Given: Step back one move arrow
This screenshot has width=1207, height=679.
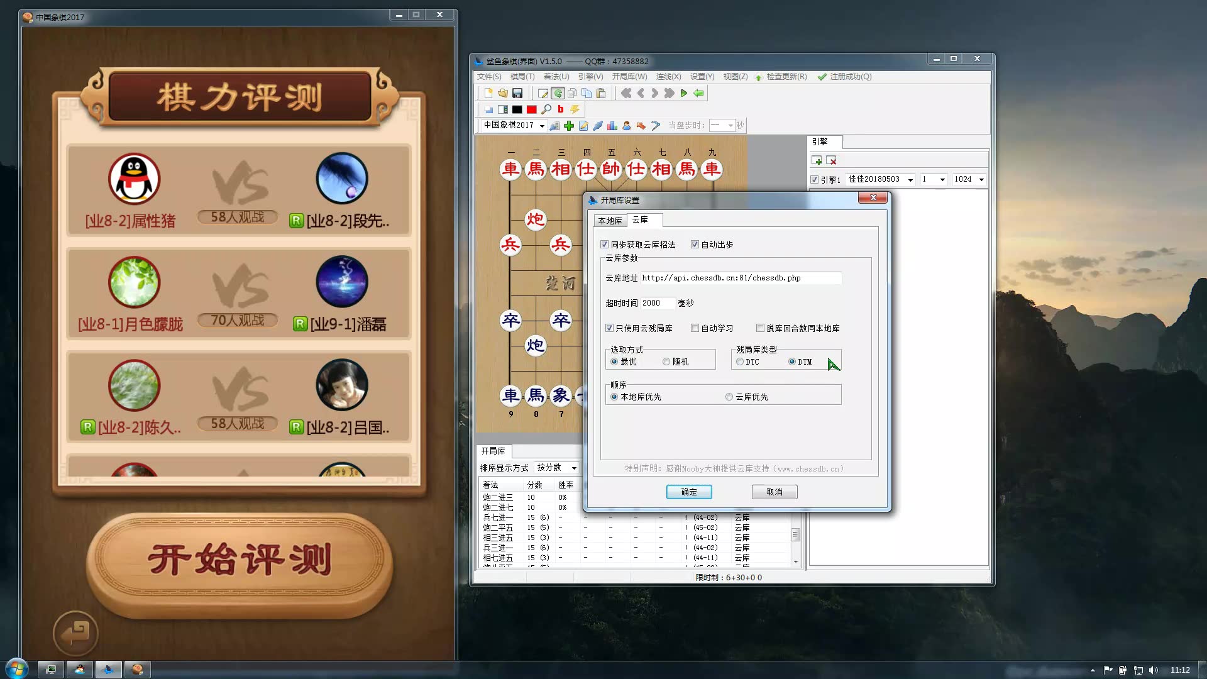Looking at the screenshot, I should click(641, 93).
